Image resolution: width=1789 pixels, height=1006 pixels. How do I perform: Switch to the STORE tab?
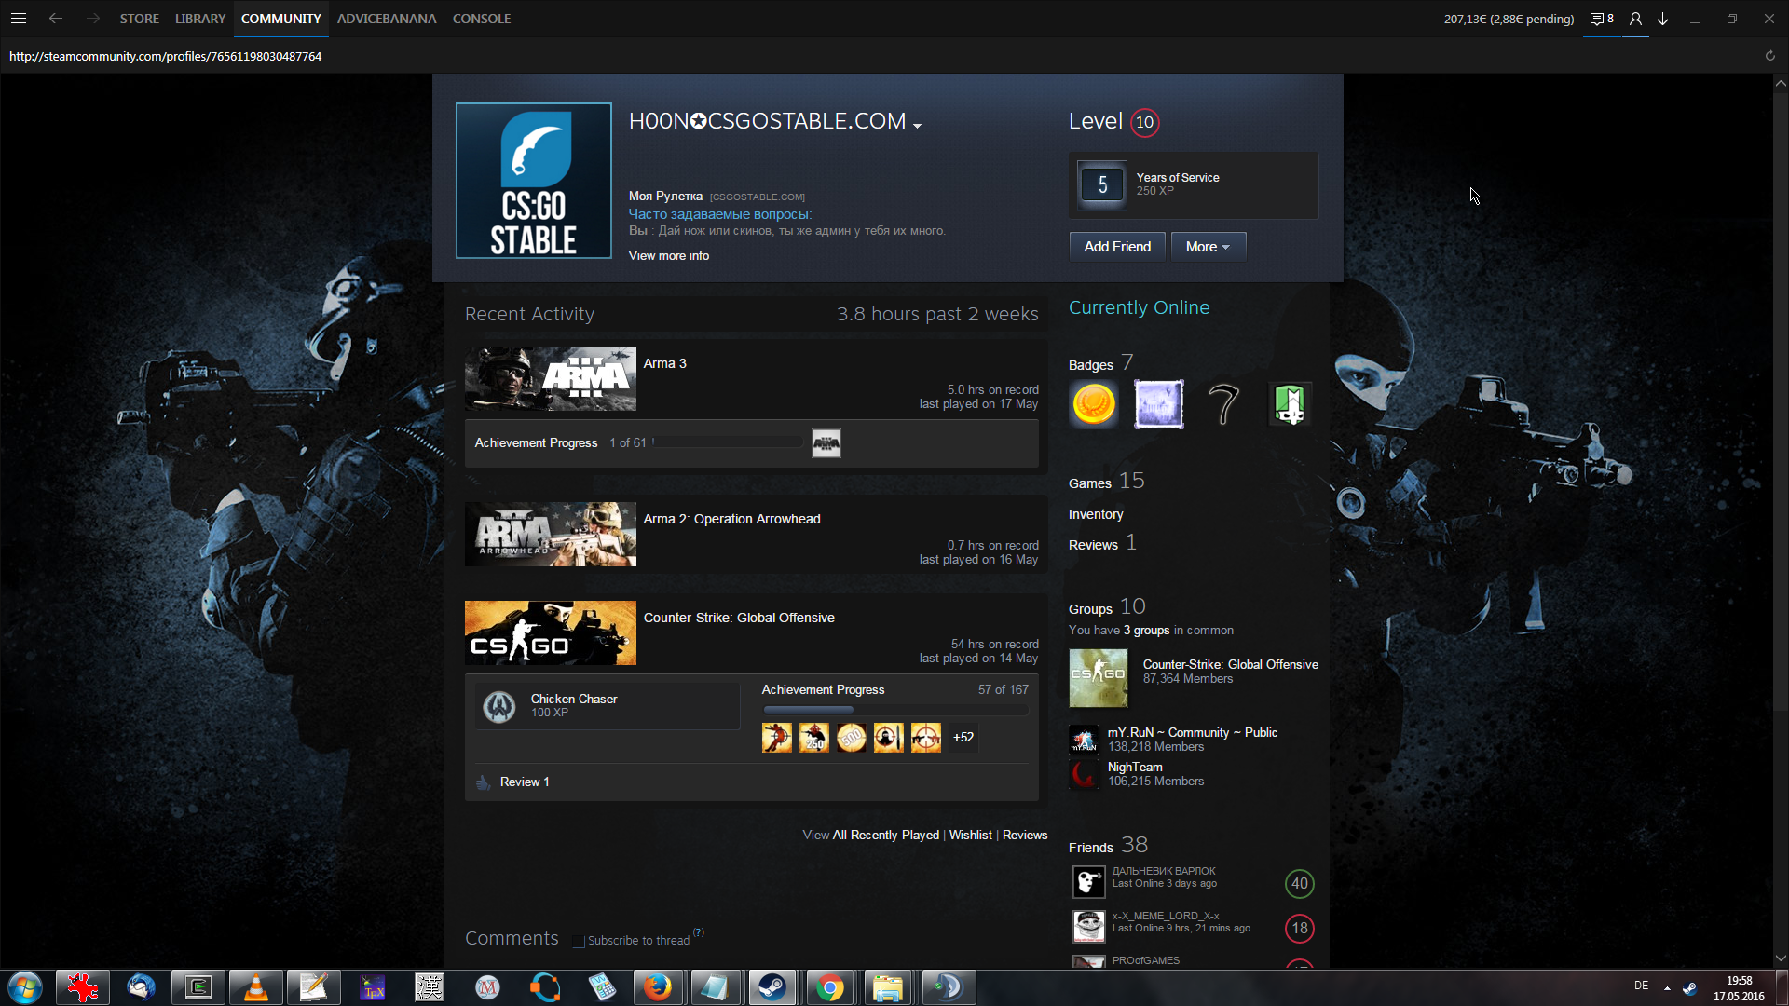(x=139, y=19)
